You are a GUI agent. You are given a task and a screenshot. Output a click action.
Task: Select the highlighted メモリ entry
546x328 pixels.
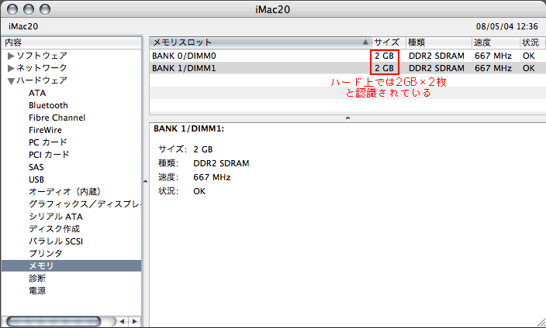point(71,266)
